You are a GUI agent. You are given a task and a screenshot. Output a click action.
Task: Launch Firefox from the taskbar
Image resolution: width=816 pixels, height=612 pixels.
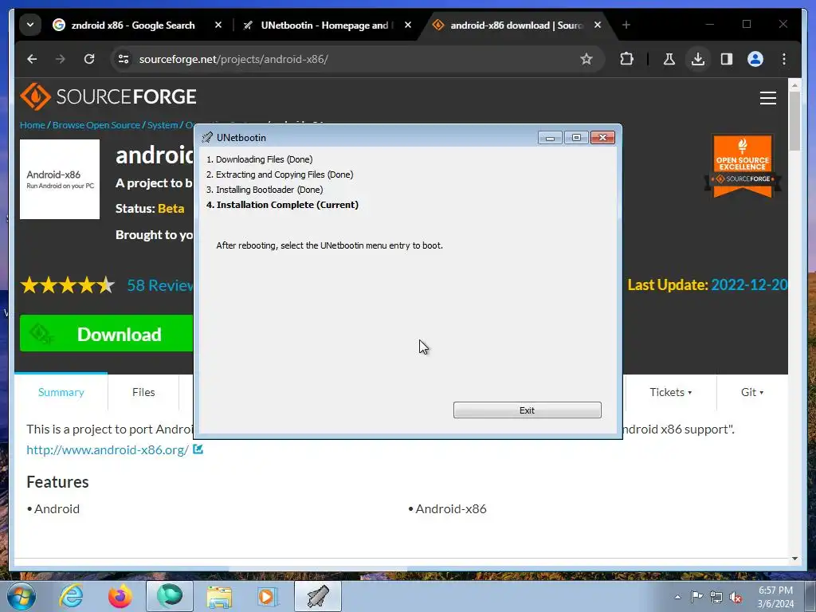[120, 596]
